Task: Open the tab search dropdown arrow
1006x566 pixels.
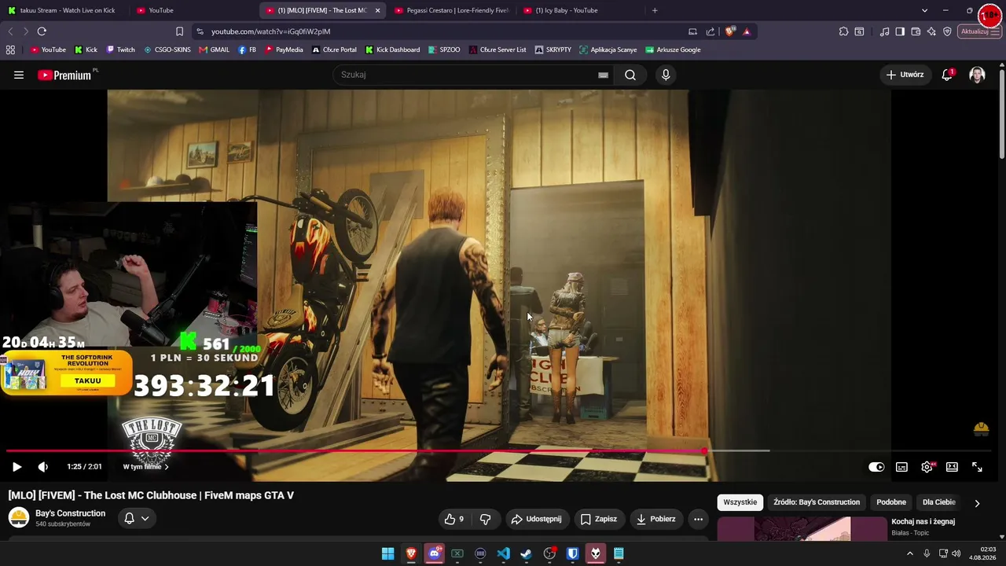Action: click(924, 10)
